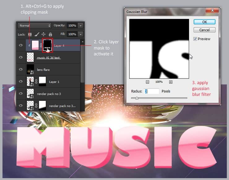Close the Gaussian Blur dialog
The height and width of the screenshot is (180, 229).
tap(212, 11)
